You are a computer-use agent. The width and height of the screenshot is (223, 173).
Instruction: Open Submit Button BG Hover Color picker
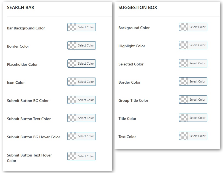[81, 136]
